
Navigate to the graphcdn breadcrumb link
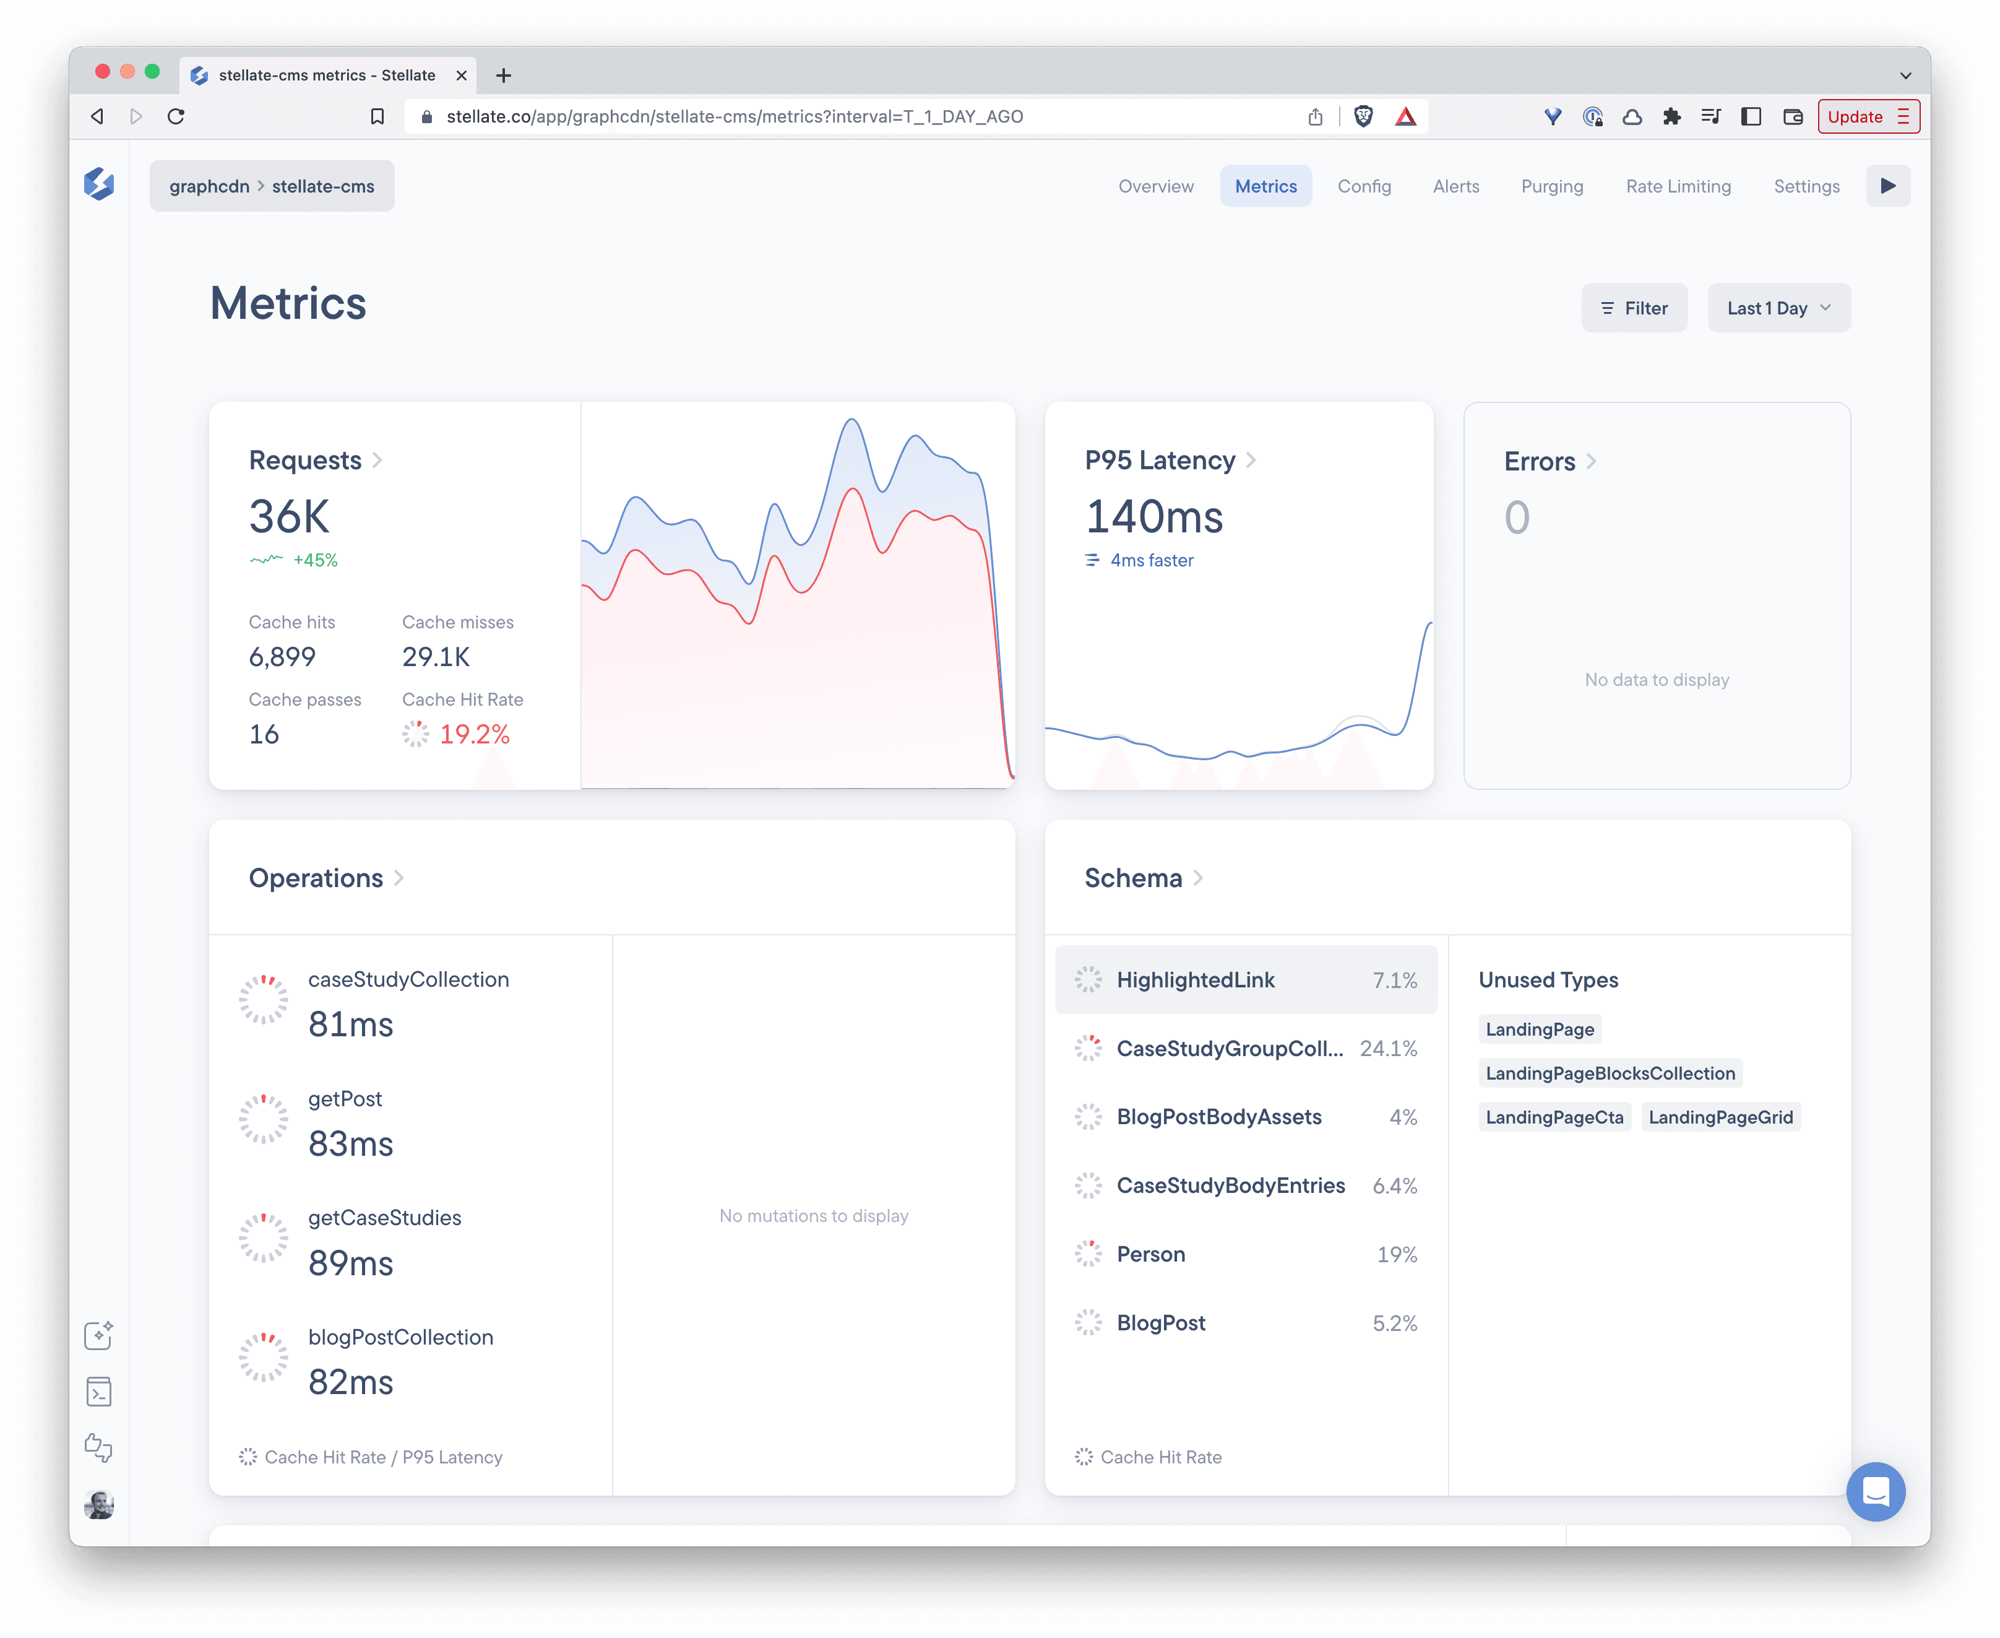[x=209, y=186]
